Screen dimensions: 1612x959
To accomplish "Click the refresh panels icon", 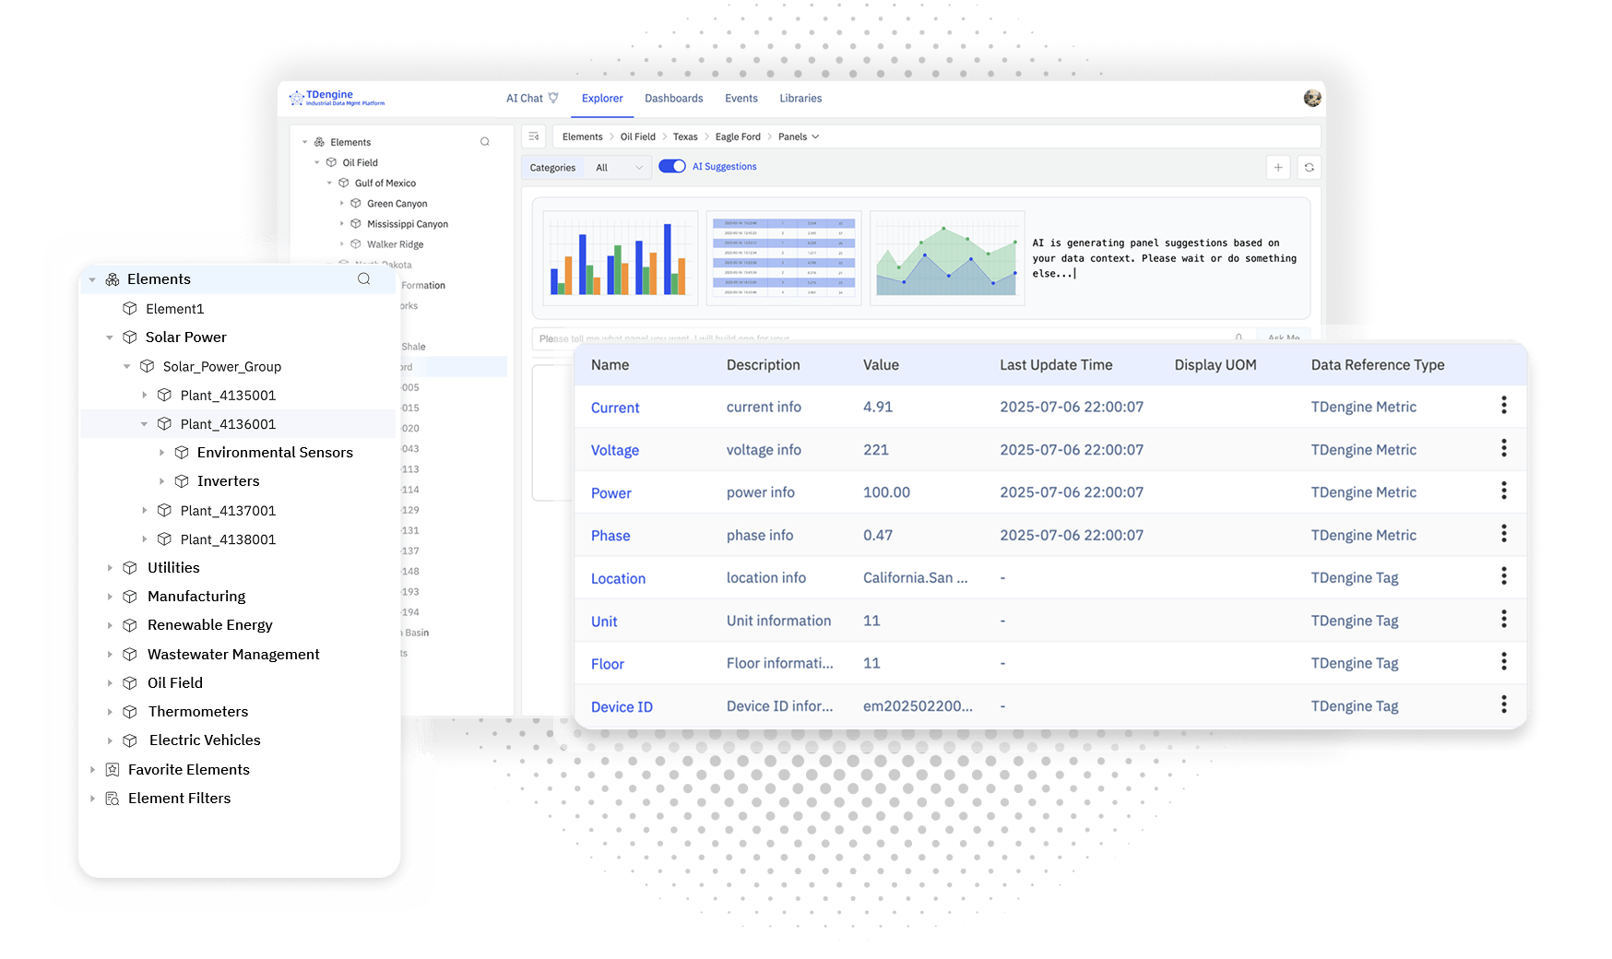I will coord(1309,167).
